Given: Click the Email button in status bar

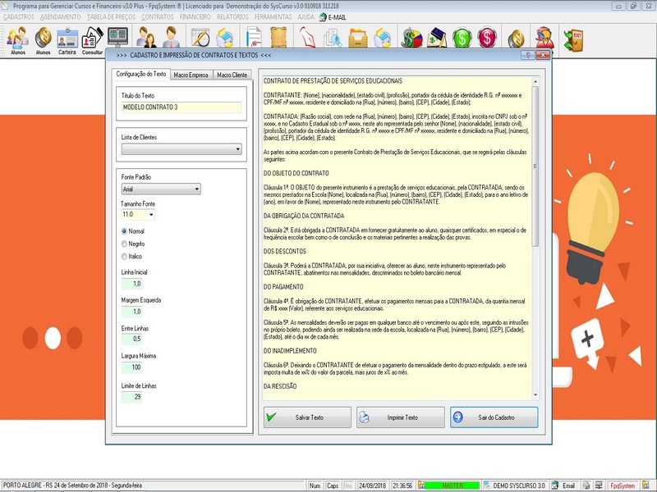Looking at the screenshot, I should [x=564, y=485].
